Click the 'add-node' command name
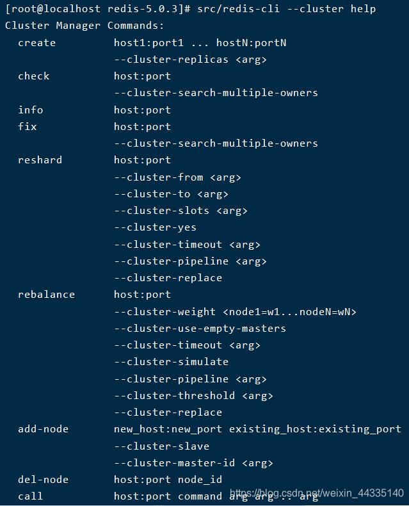Image resolution: width=409 pixels, height=506 pixels. (x=43, y=429)
